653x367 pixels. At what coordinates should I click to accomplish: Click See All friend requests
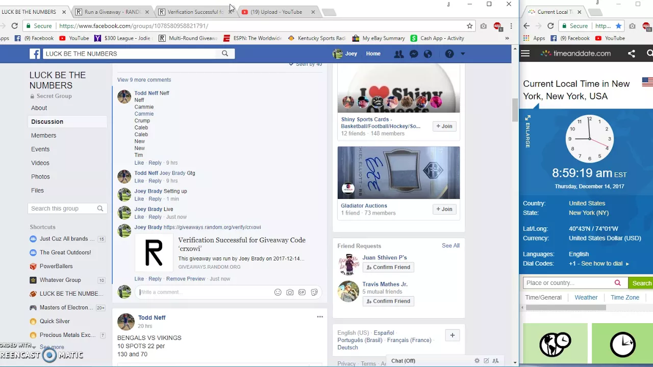[450, 246]
